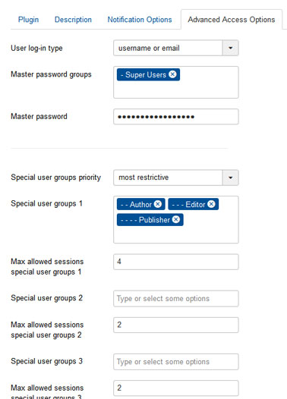This screenshot has width=287, height=399.
Task: Open the Notification Options tab
Action: [140, 20]
